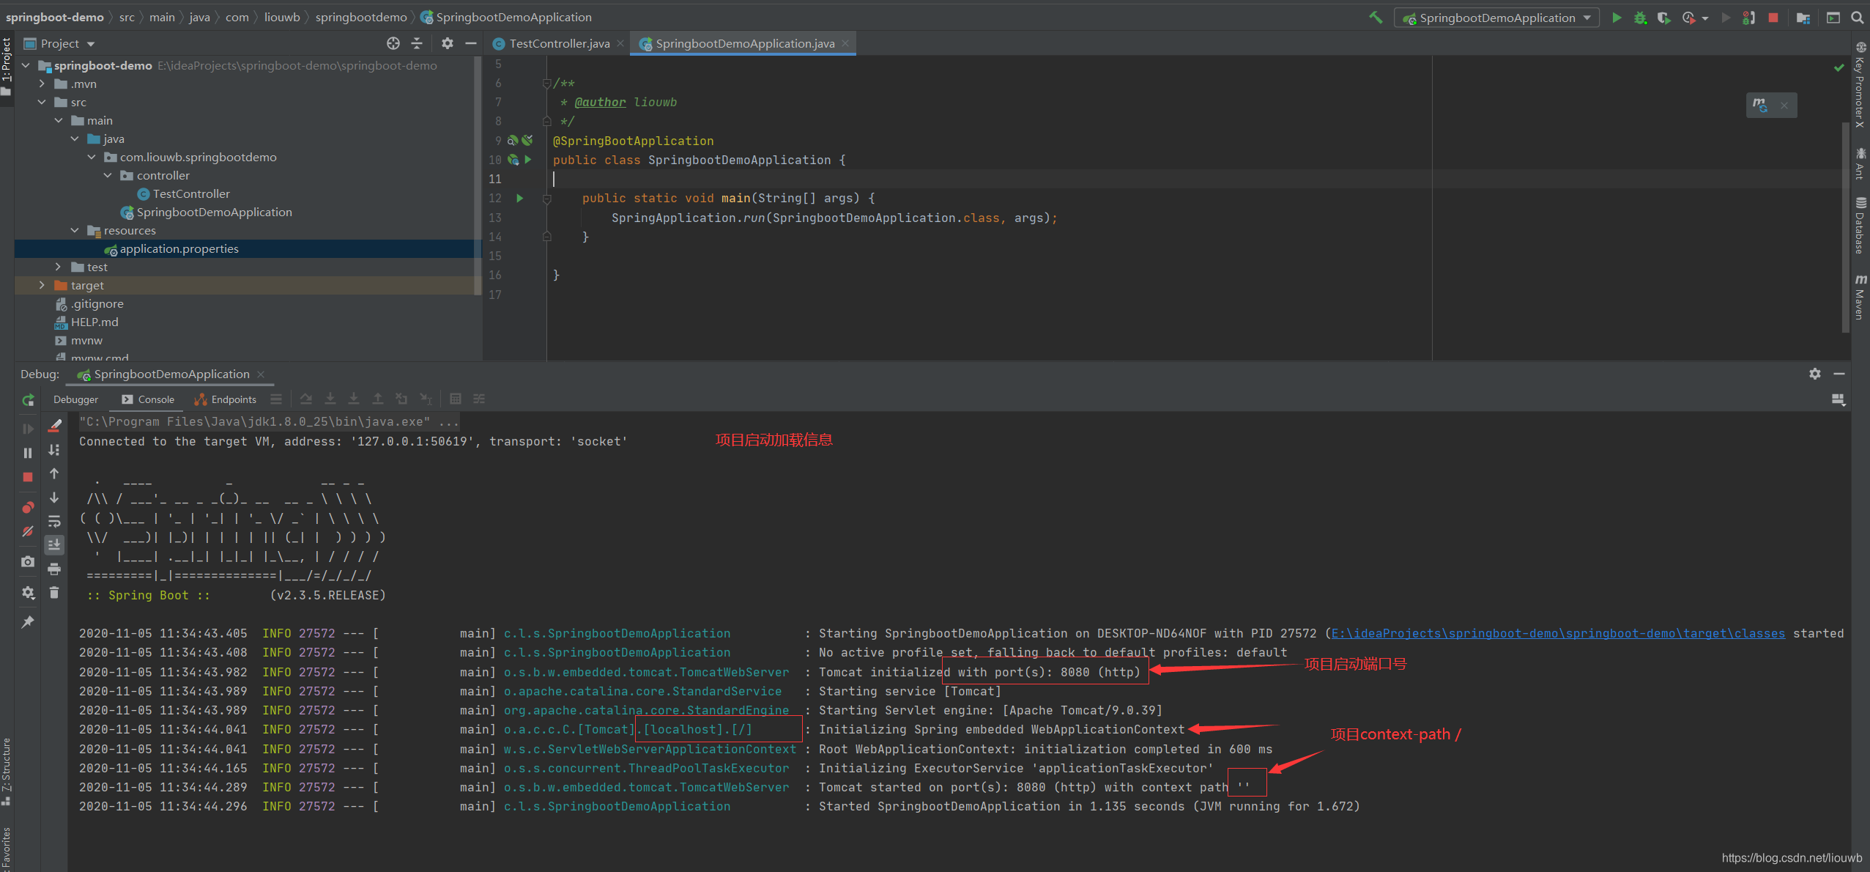
Task: Toggle the 1: Project tool window button
Action: pyautogui.click(x=7, y=66)
